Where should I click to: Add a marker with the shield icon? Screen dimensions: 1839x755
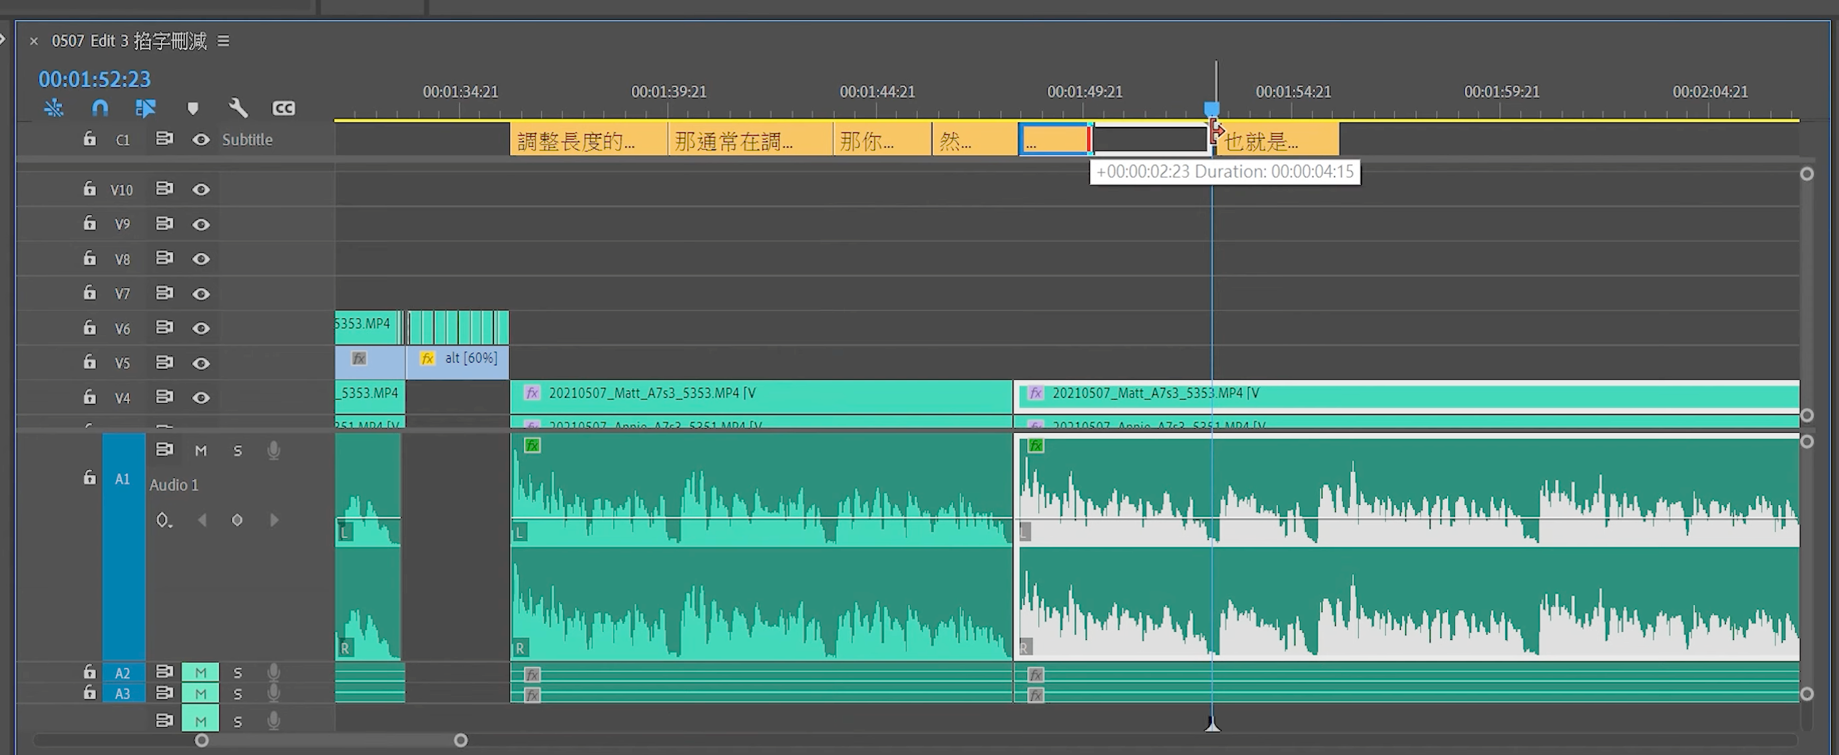(x=192, y=108)
